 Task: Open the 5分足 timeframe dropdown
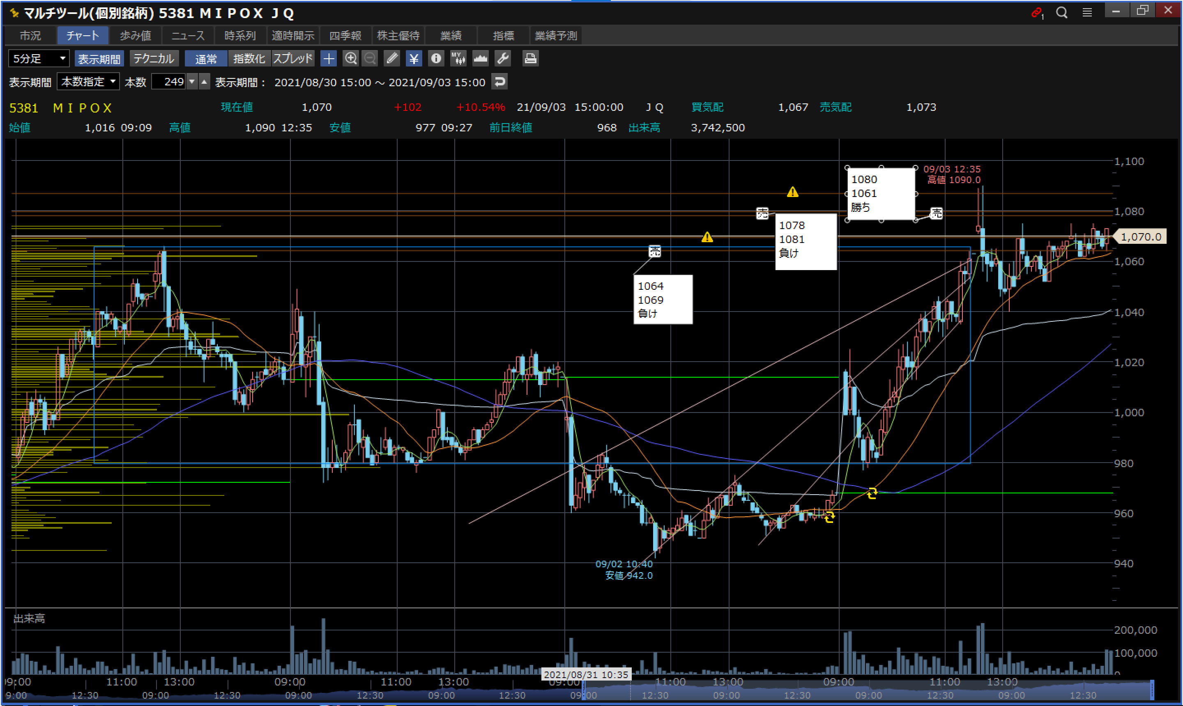[39, 59]
